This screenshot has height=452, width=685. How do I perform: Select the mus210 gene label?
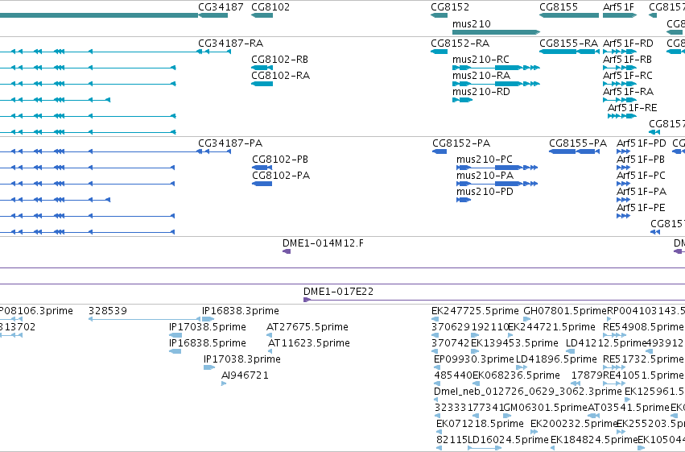point(472,23)
